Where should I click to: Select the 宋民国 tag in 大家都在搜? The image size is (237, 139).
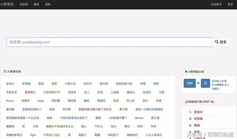[x=26, y=84]
